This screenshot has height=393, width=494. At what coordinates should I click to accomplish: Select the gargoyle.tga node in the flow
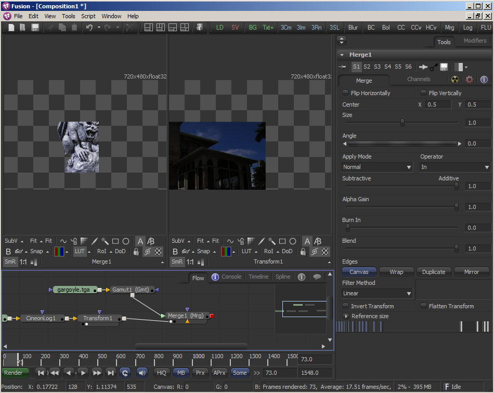tap(74, 290)
